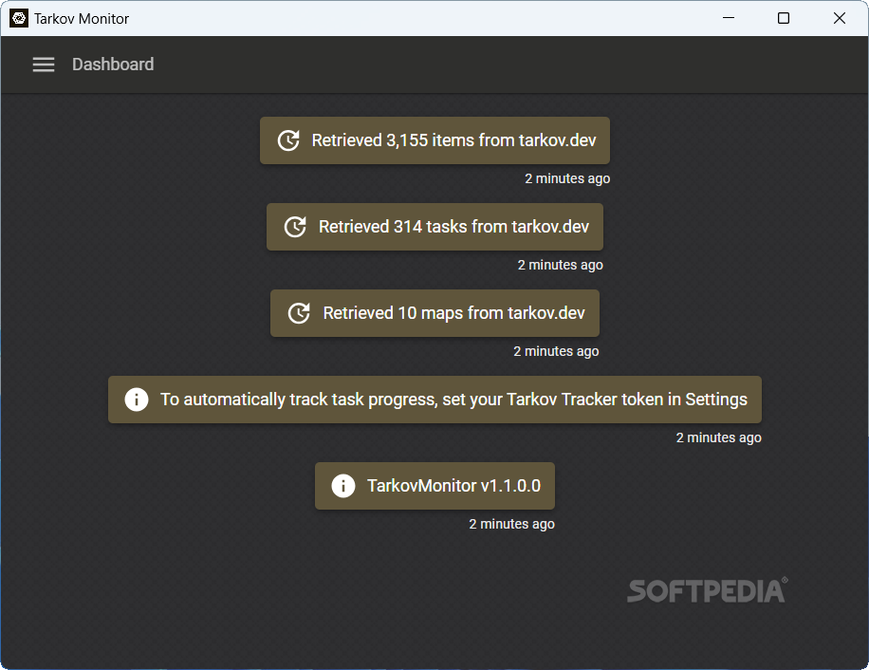The width and height of the screenshot is (869, 670).
Task: Click the Dashboard page title
Action: click(113, 65)
